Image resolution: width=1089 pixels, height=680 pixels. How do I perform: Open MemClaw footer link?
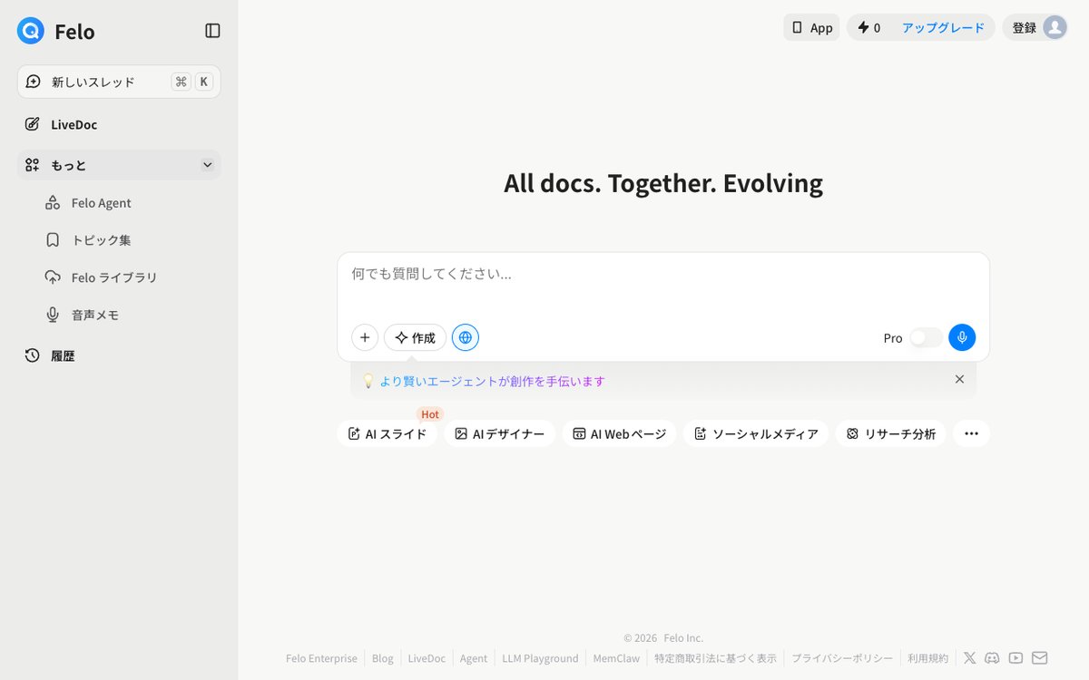(616, 658)
